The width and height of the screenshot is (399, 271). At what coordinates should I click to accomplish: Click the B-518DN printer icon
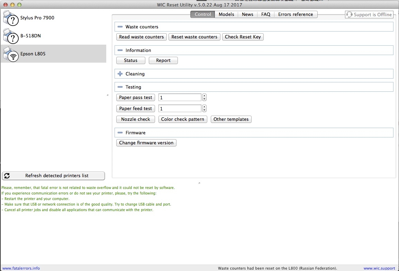click(x=11, y=36)
